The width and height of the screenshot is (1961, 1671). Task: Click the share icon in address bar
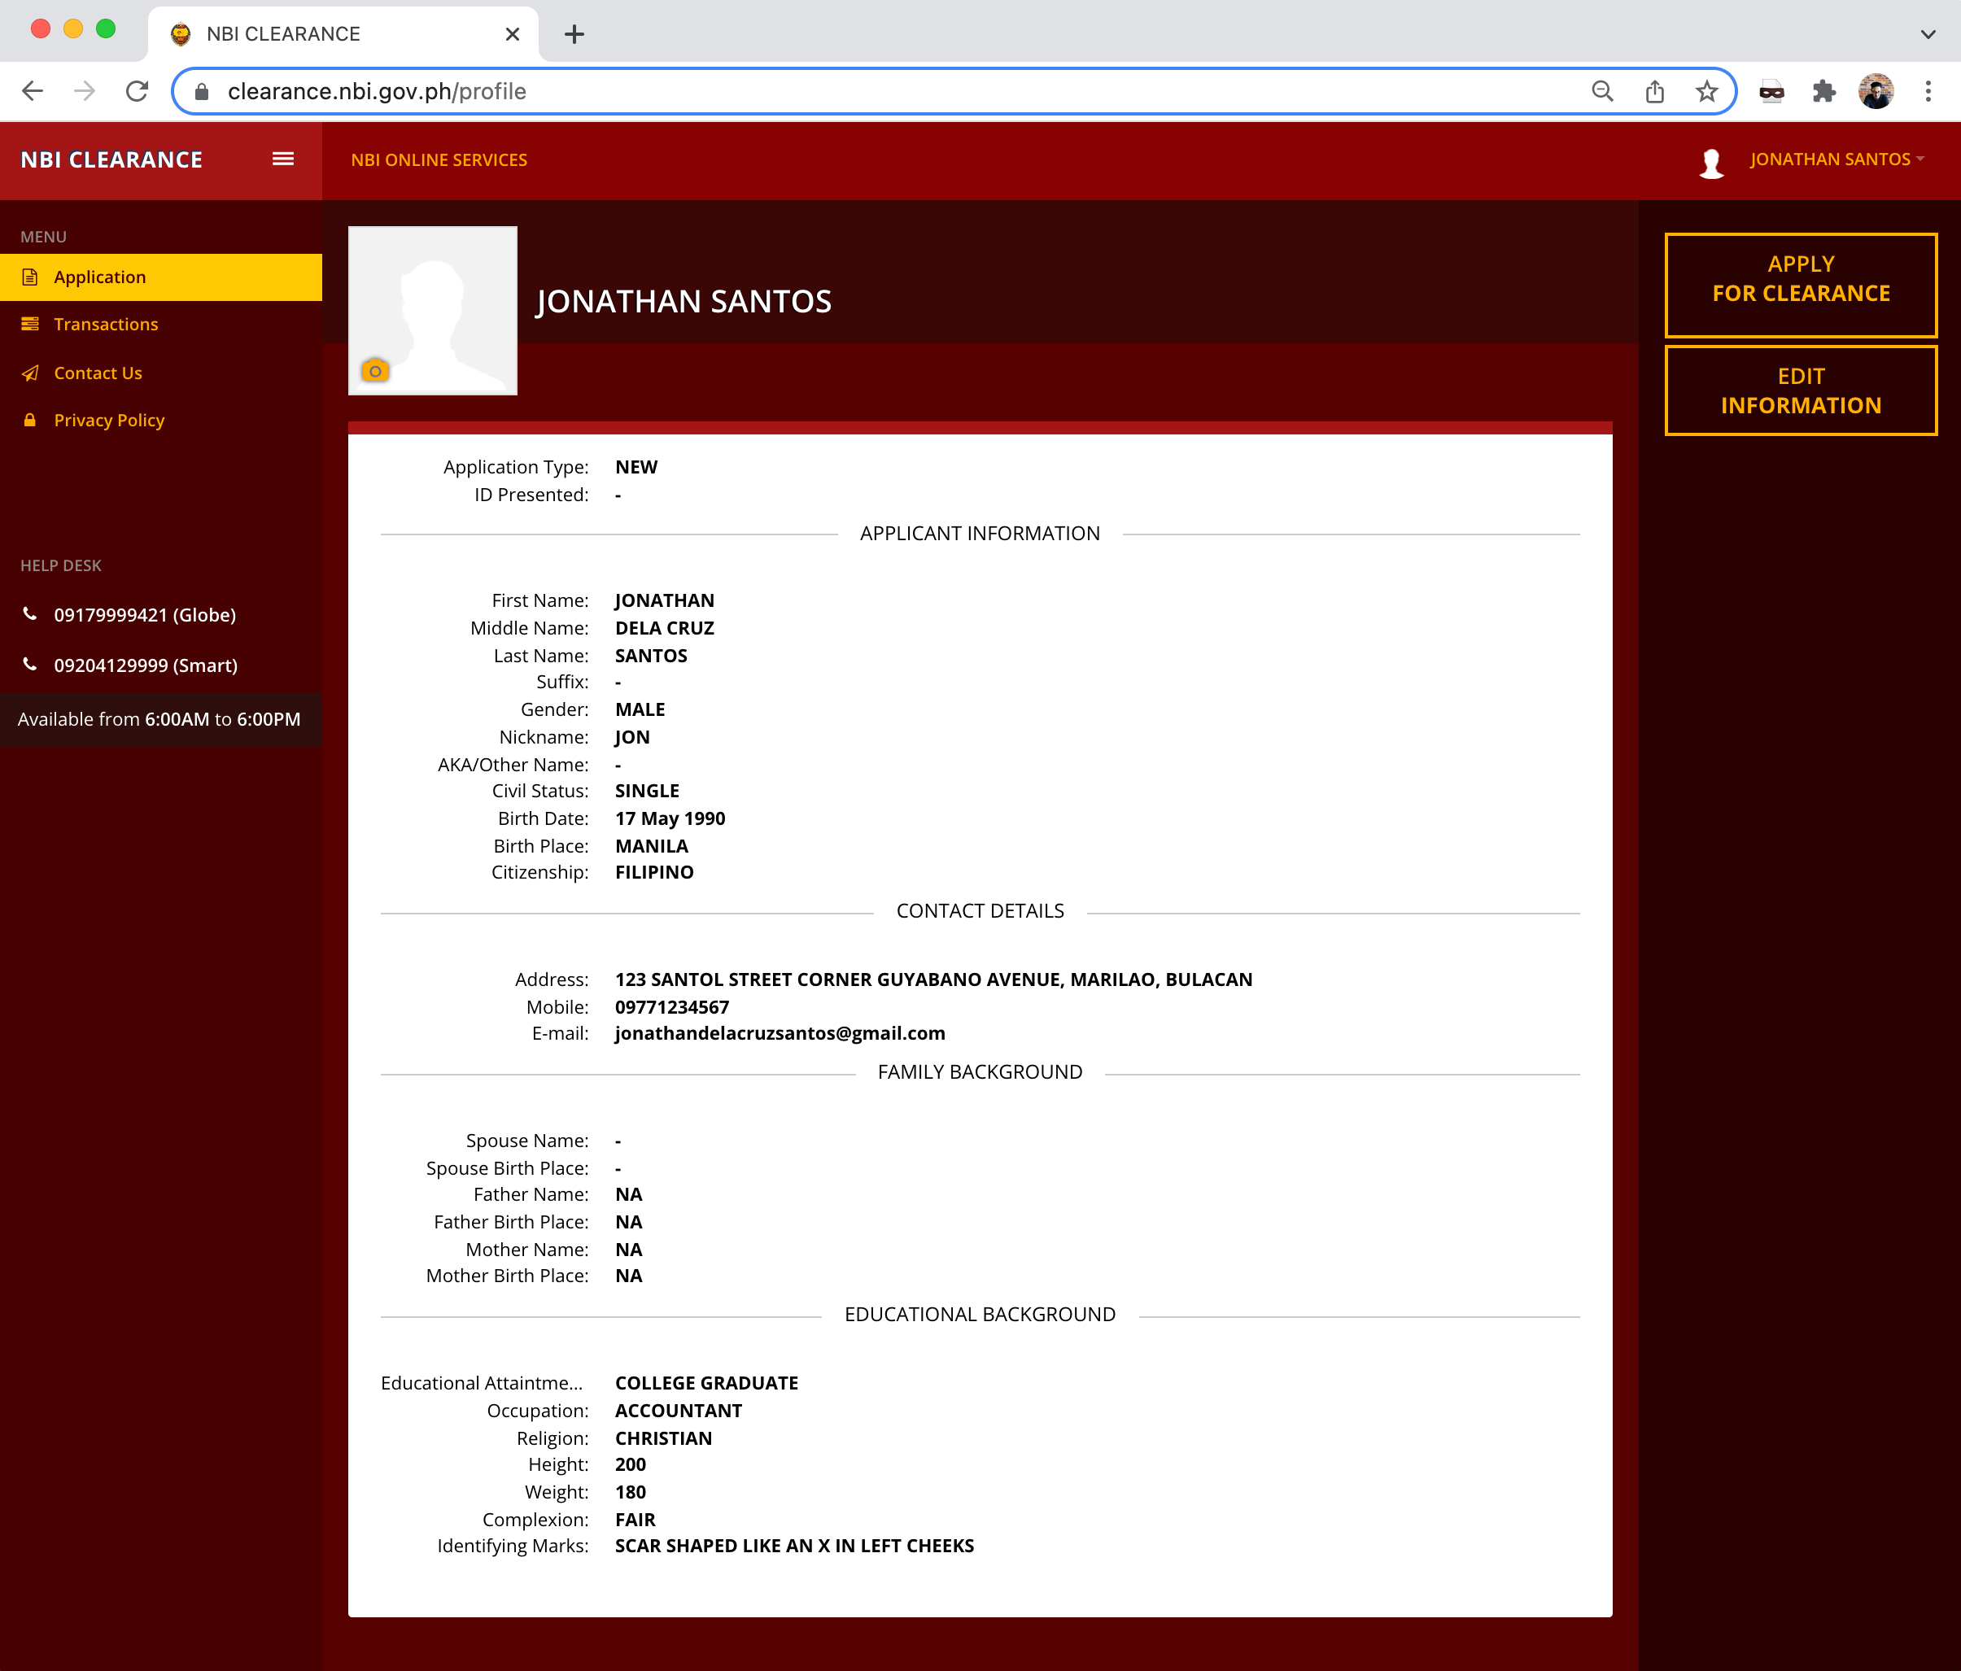click(x=1654, y=91)
